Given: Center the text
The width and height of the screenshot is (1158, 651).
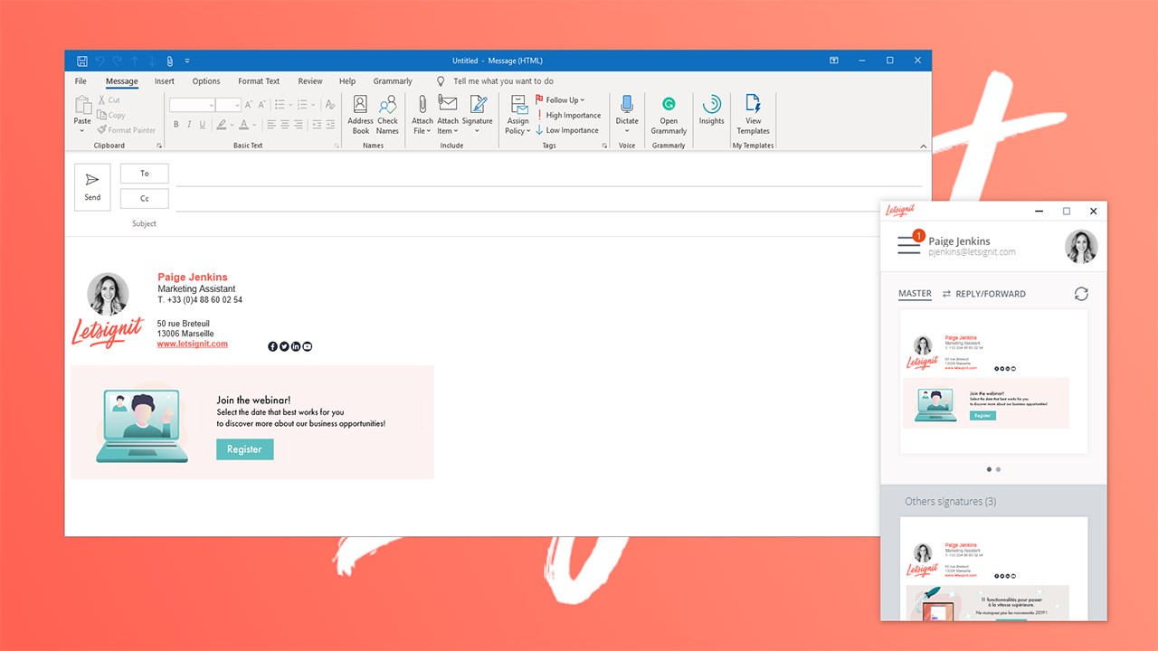Looking at the screenshot, I should click(x=285, y=125).
